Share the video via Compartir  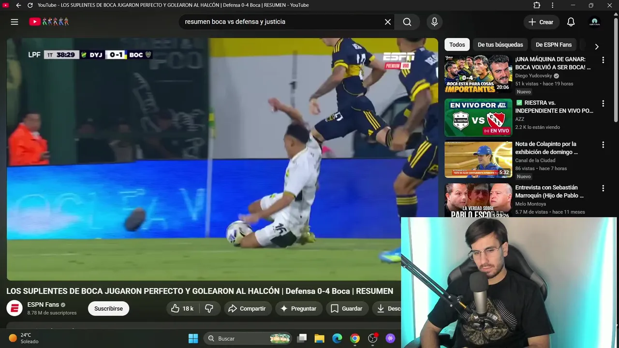pyautogui.click(x=247, y=308)
